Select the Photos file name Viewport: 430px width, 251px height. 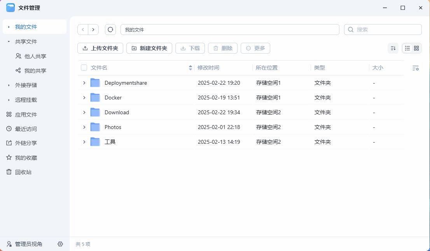coord(113,127)
